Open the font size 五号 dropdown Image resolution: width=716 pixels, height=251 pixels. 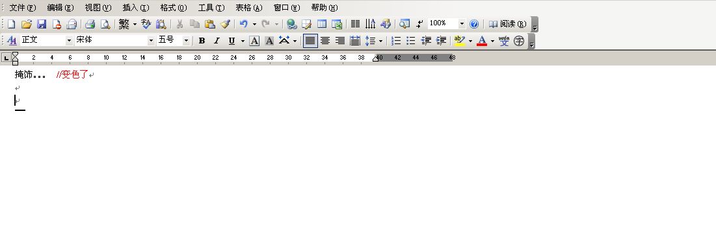point(186,41)
